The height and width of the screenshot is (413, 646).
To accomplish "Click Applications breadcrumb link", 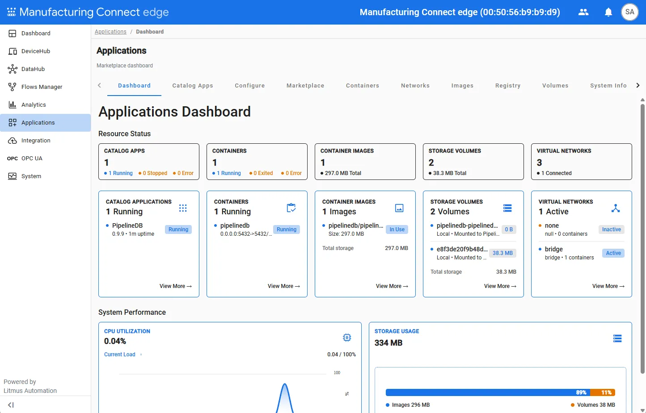I will point(110,32).
